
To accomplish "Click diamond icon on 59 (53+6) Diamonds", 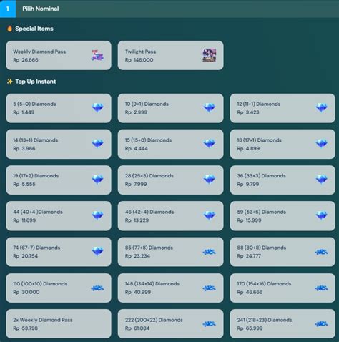I will pos(321,215).
